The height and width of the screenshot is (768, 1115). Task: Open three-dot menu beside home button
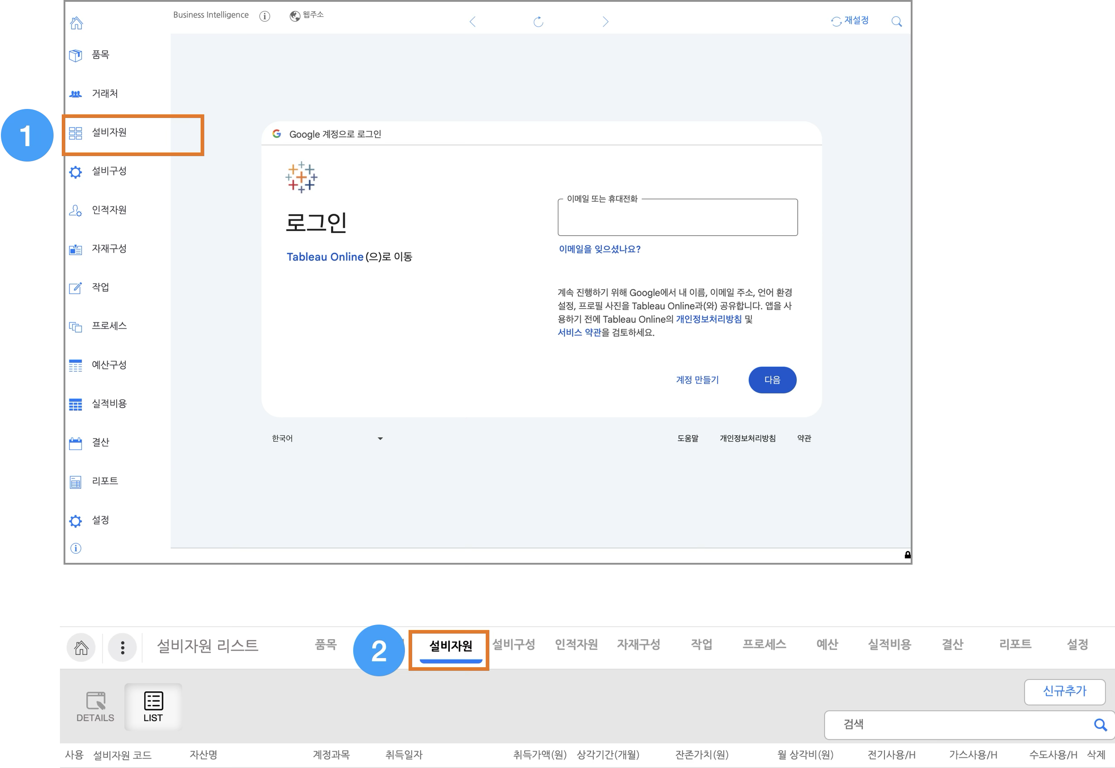[122, 647]
